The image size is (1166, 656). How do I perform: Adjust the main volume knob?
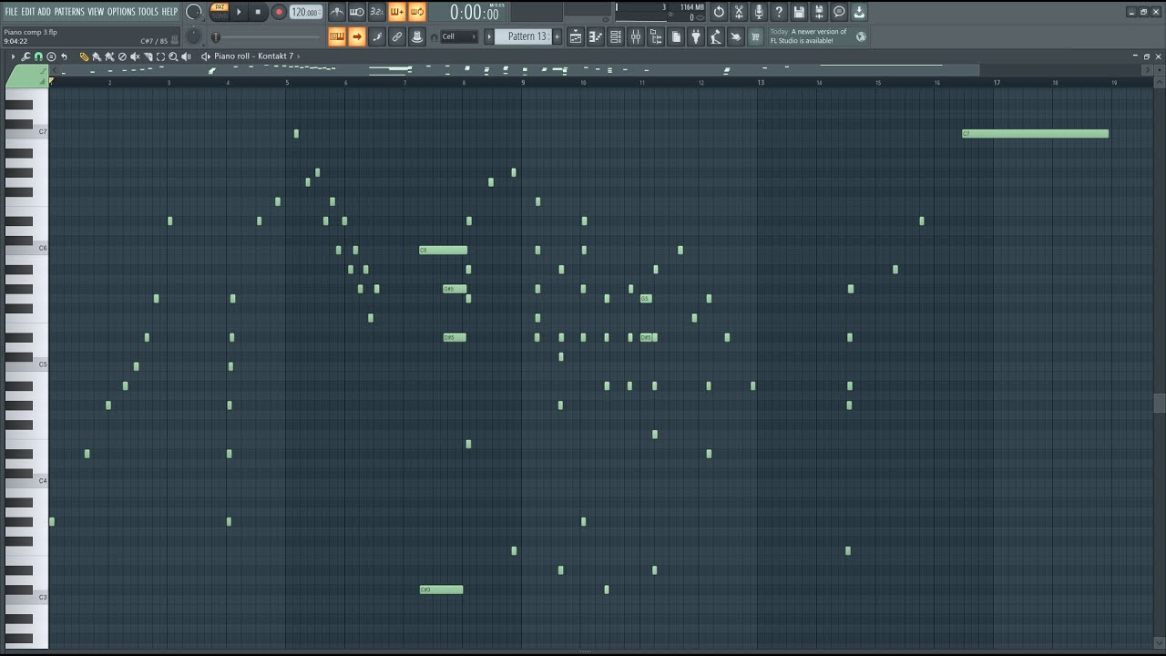tap(193, 12)
